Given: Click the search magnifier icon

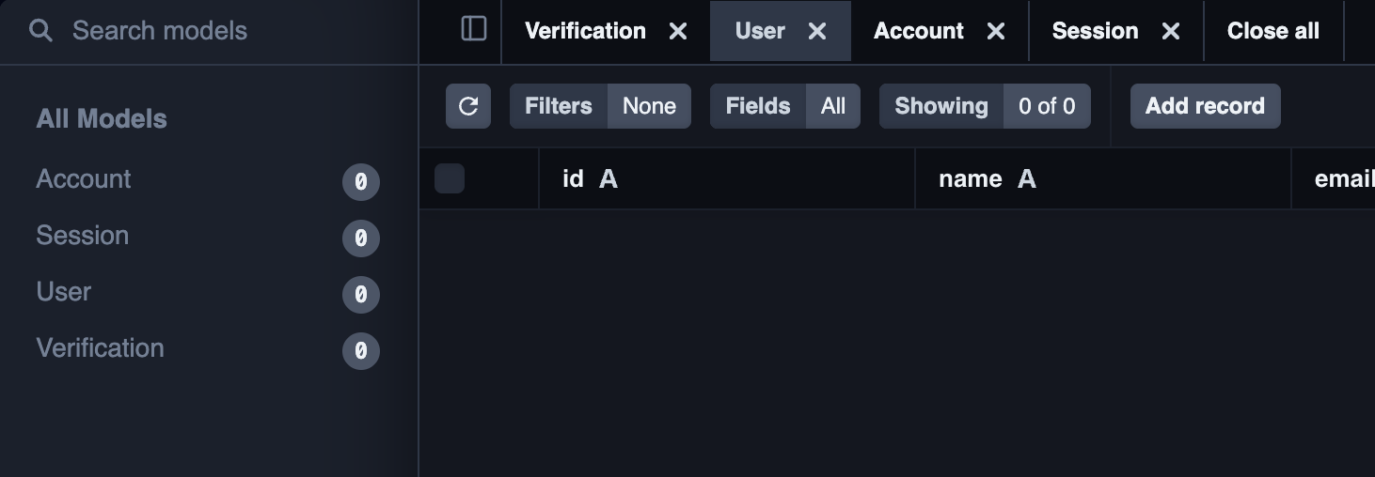Looking at the screenshot, I should point(40,31).
